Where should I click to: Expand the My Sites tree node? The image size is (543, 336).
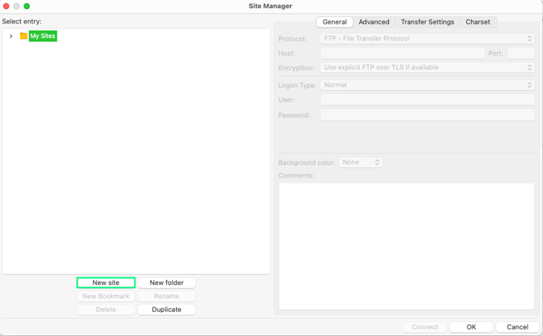(x=11, y=37)
